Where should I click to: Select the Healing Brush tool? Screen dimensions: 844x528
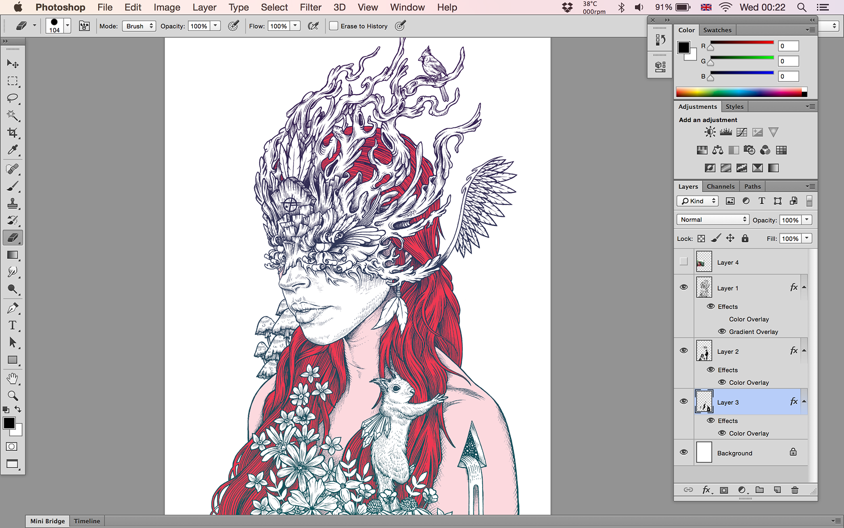12,169
